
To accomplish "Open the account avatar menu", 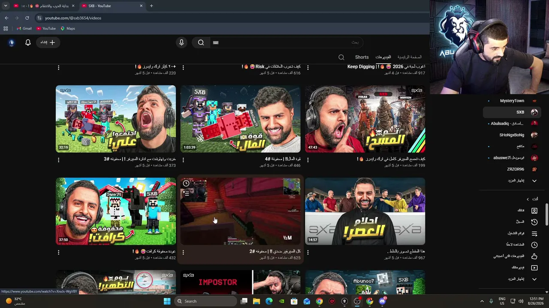I will tap(12, 42).
